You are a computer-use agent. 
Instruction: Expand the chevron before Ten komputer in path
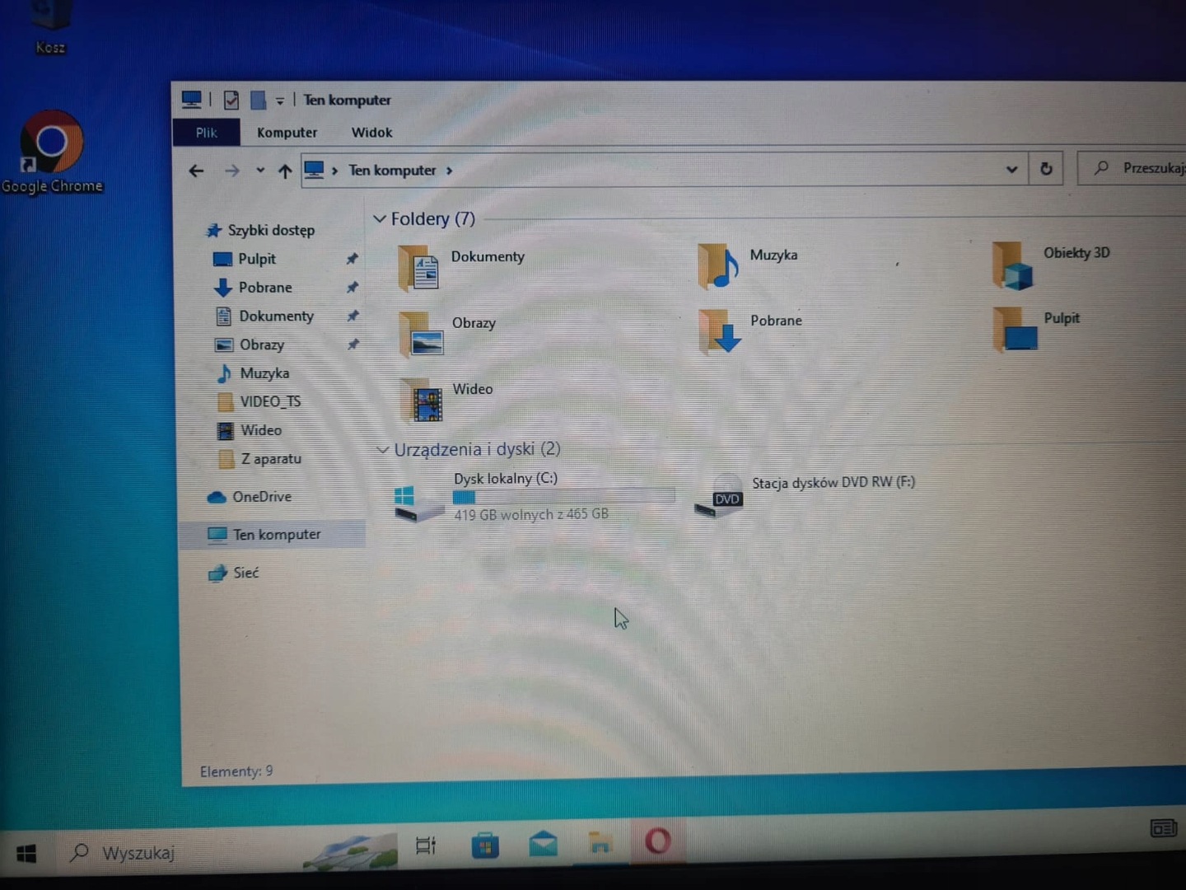pyautogui.click(x=334, y=171)
